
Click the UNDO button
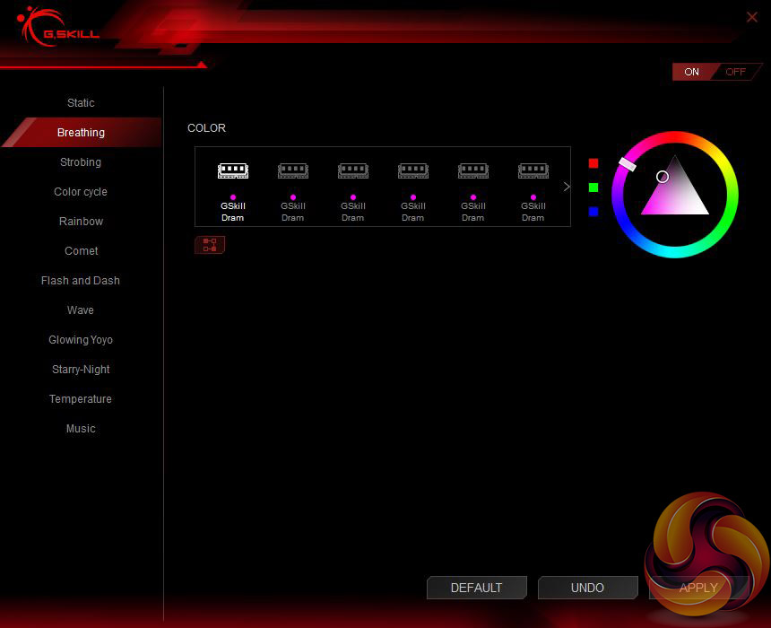point(587,588)
